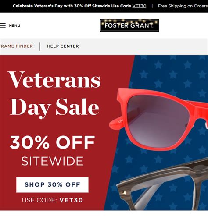Click the MENU label
The width and height of the screenshot is (208, 216).
pyautogui.click(x=14, y=25)
